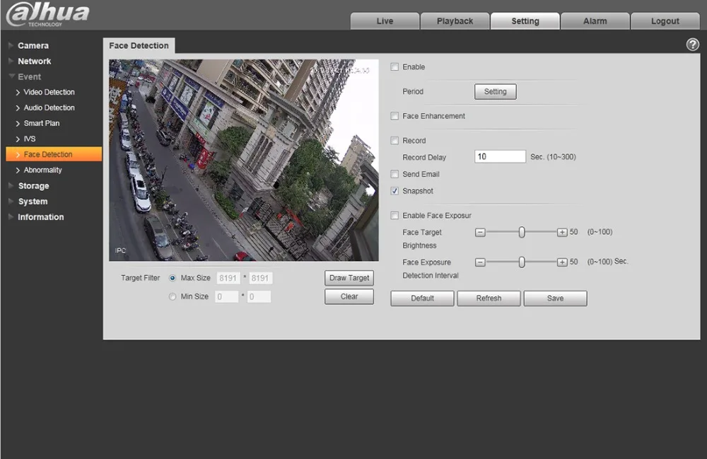Expand the Camera menu section
Screen dimensions: 707x459
33,46
